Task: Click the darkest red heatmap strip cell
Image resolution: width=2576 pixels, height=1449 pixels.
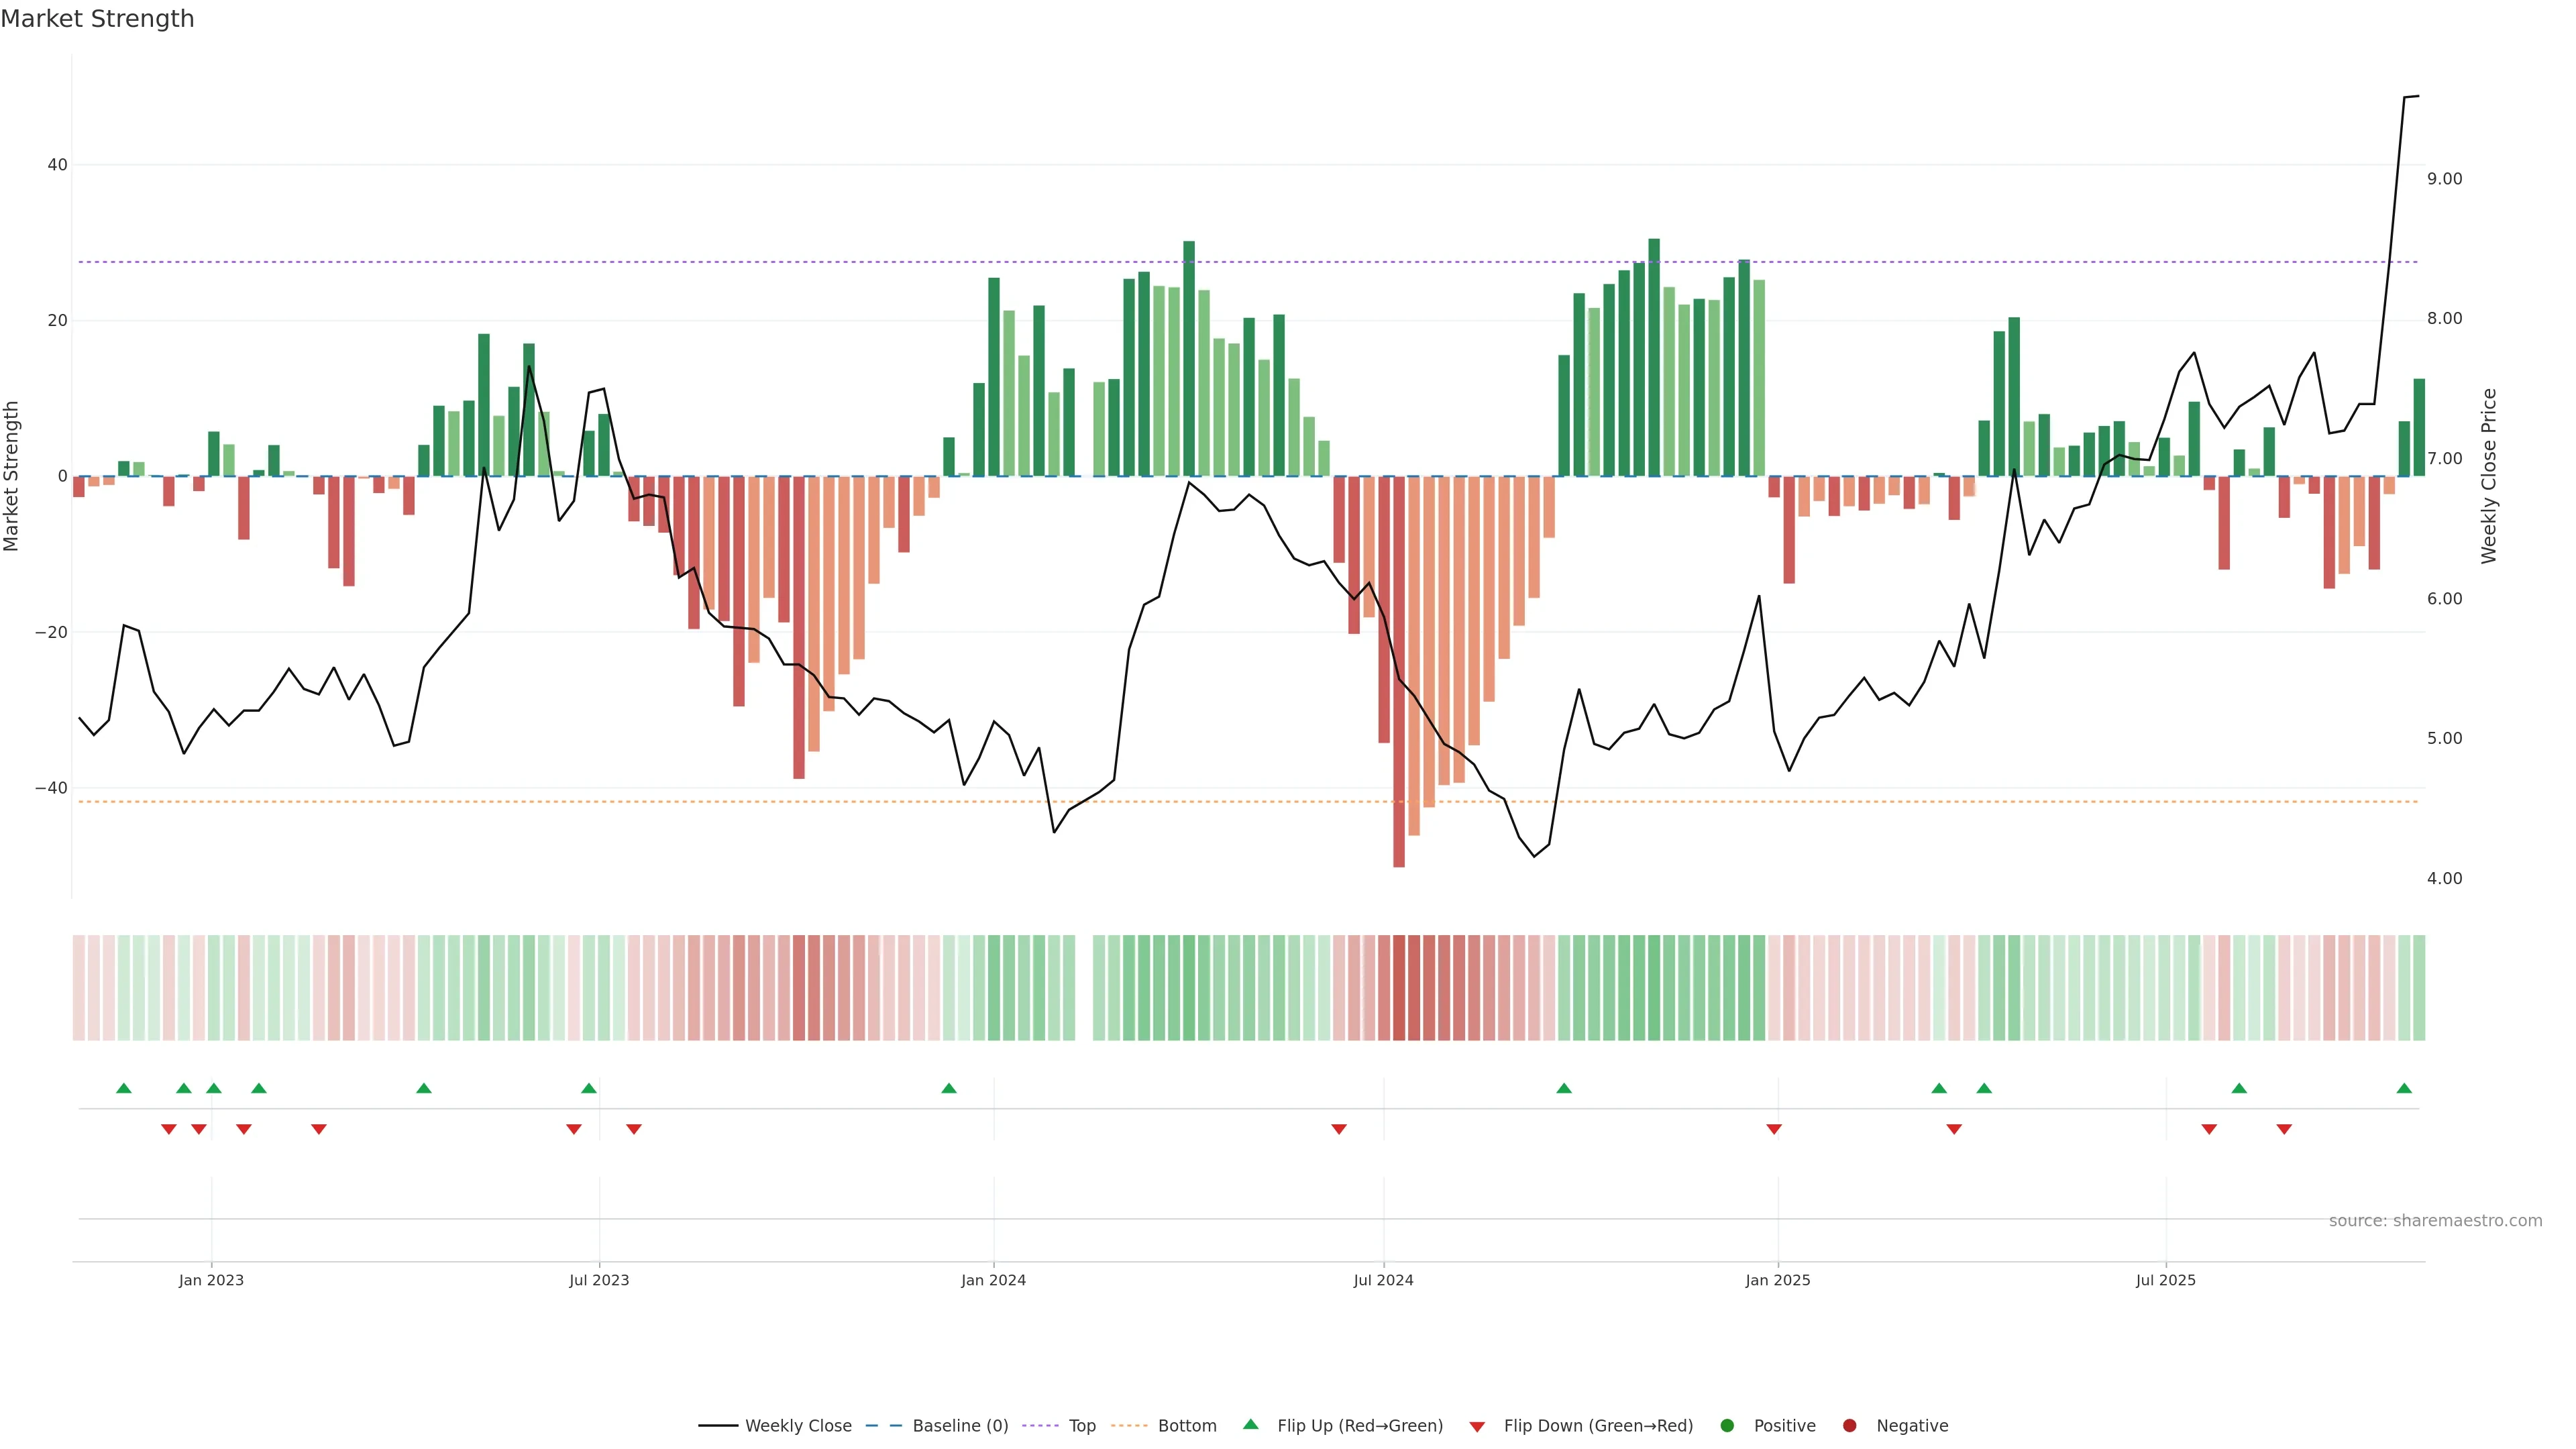Action: [1399, 987]
